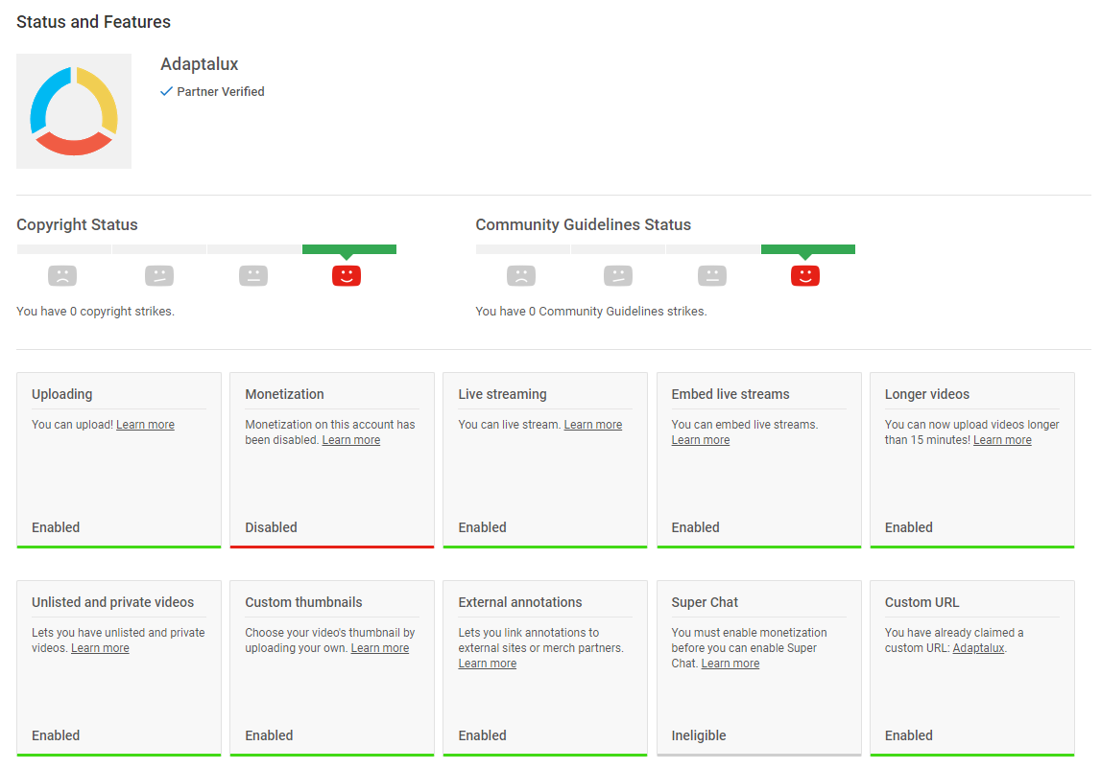Click Enabled status in Unlisted and private videos
Image resolution: width=1101 pixels, height=769 pixels.
coord(56,736)
